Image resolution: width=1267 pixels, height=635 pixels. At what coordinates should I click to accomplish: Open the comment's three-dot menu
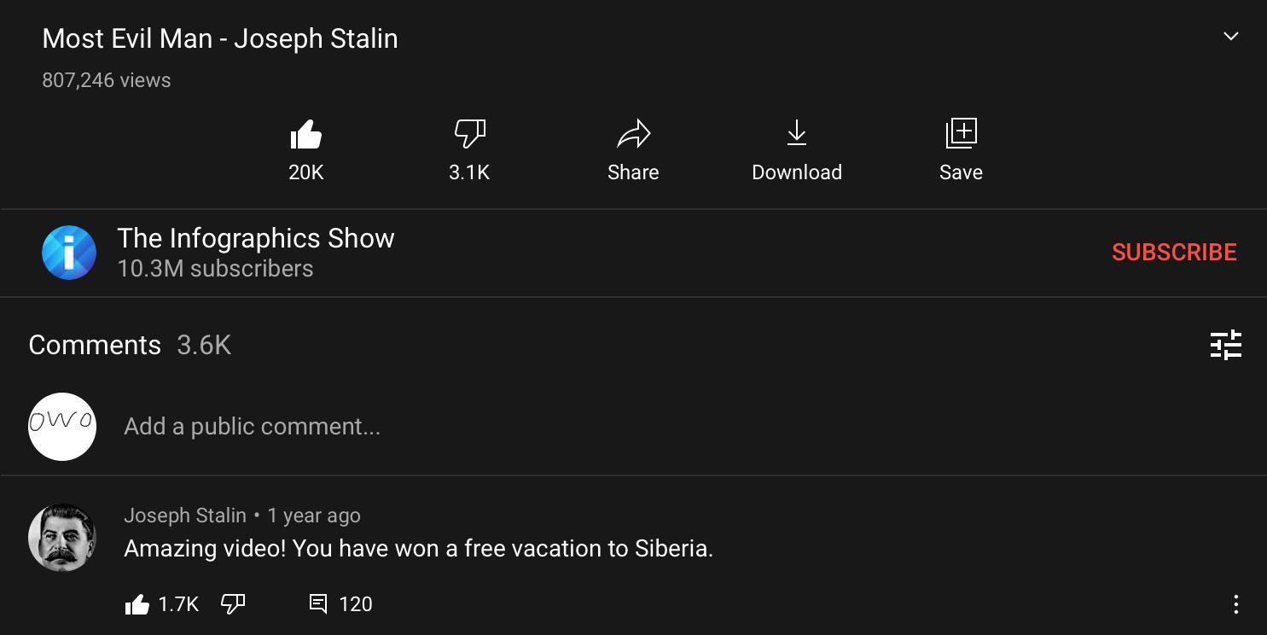(1235, 604)
